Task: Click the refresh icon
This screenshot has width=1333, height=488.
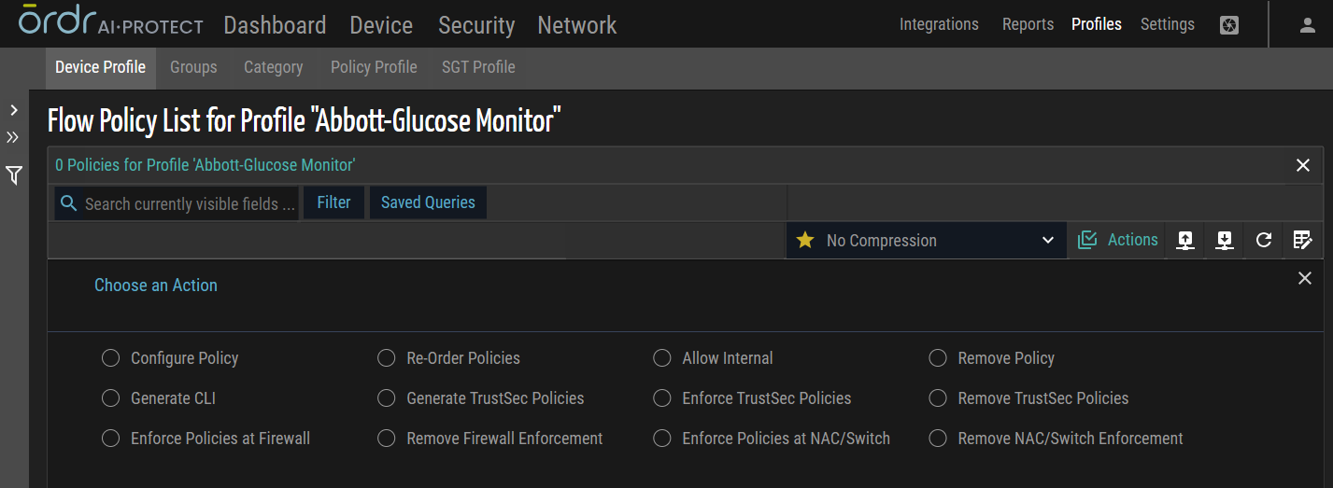Action: click(x=1264, y=241)
